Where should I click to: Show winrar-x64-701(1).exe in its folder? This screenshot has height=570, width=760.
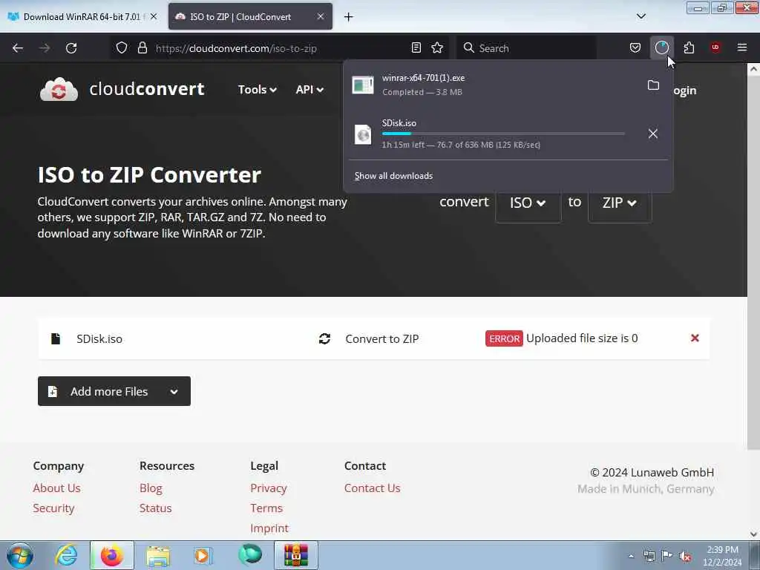click(x=653, y=85)
